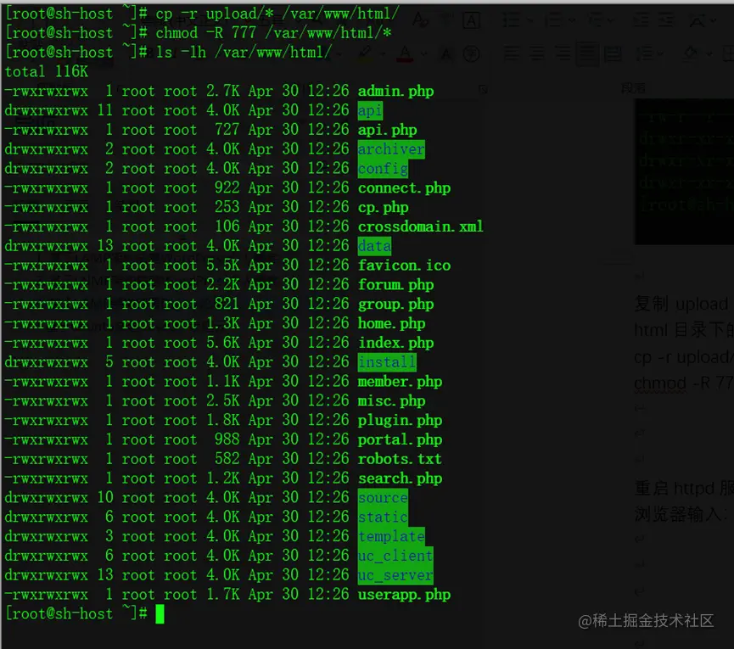Image resolution: width=734 pixels, height=649 pixels.
Task: Click the 988 size of portal.php
Action: click(x=227, y=439)
